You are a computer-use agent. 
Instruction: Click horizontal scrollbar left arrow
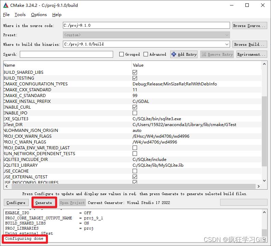point(7,187)
